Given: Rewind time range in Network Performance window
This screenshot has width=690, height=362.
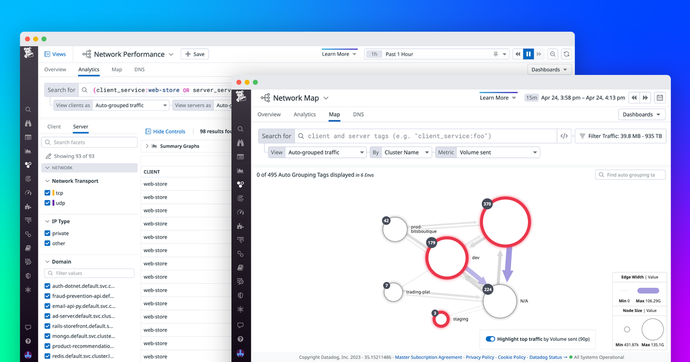Looking at the screenshot, I should tap(517, 54).
